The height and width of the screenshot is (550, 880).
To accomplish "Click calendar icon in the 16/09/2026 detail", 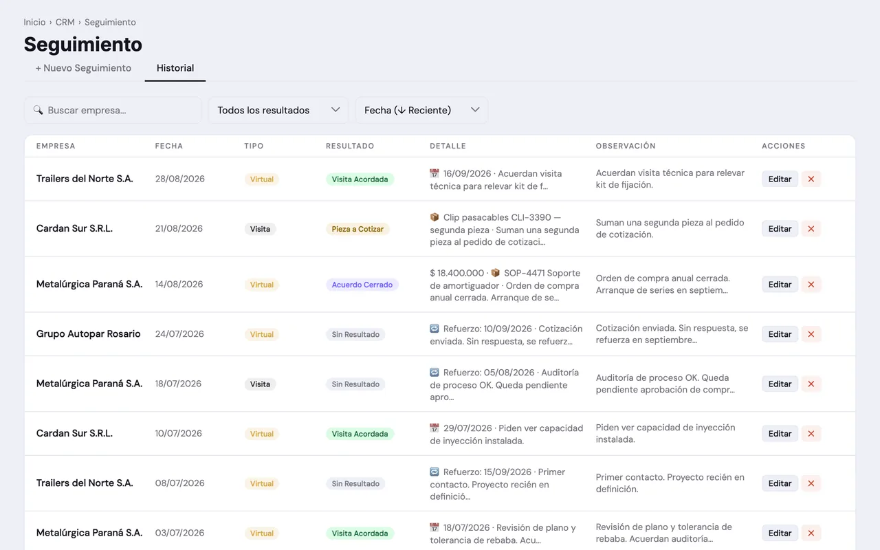I will [x=434, y=173].
